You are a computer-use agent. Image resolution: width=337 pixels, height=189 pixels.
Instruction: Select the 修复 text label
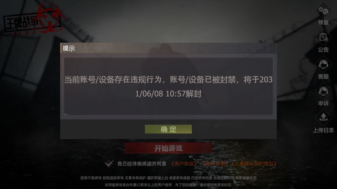(324, 22)
